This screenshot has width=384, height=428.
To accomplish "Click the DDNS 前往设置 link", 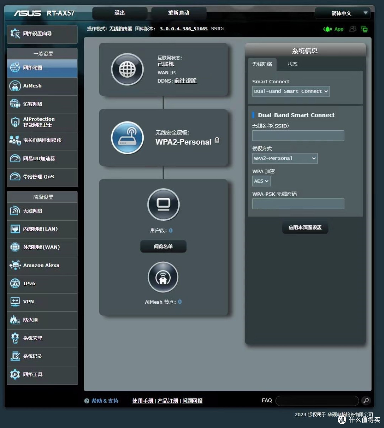I will coord(185,81).
